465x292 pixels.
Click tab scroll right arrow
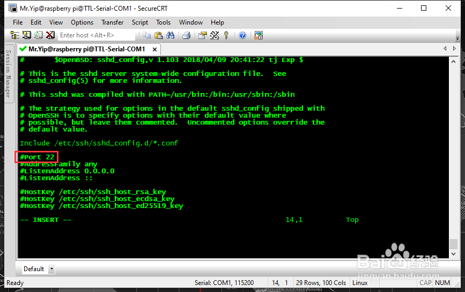[x=454, y=48]
